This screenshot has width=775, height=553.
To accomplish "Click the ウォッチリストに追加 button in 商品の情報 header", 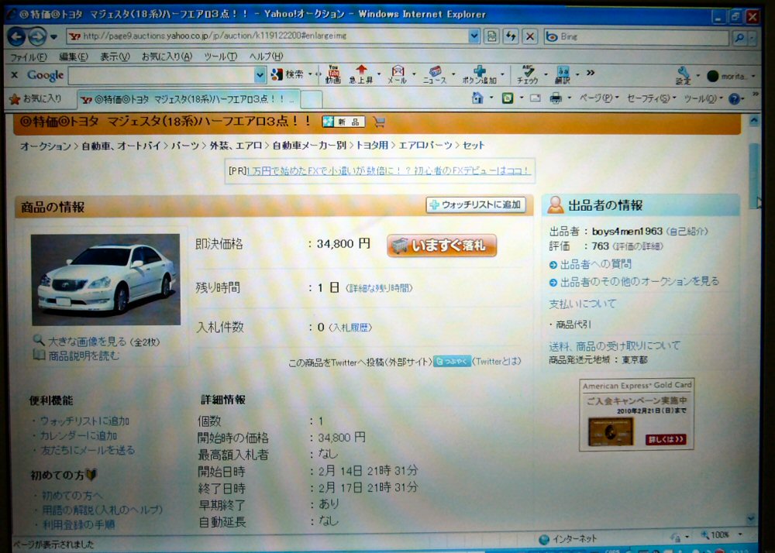I will tap(476, 205).
